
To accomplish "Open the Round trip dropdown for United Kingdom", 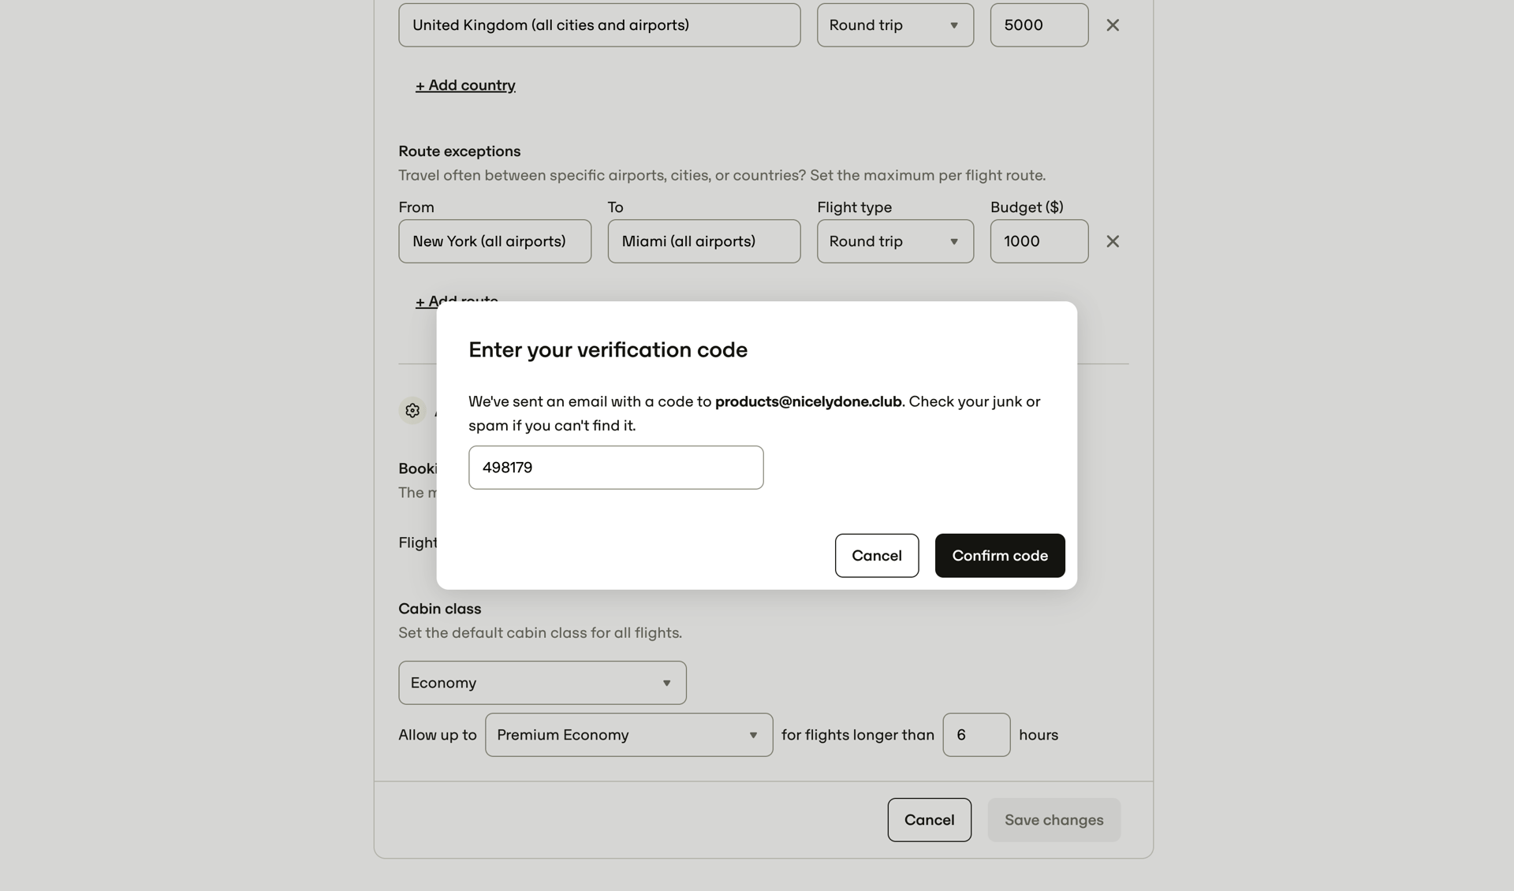I will [x=894, y=24].
